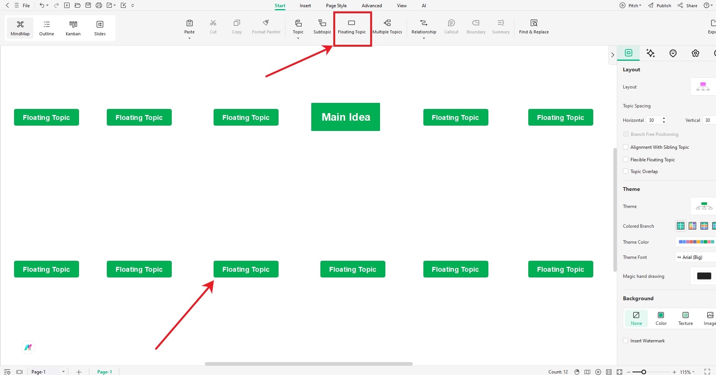Viewport: 716px width, 375px height.
Task: Click the Callout tool
Action: coord(451,27)
